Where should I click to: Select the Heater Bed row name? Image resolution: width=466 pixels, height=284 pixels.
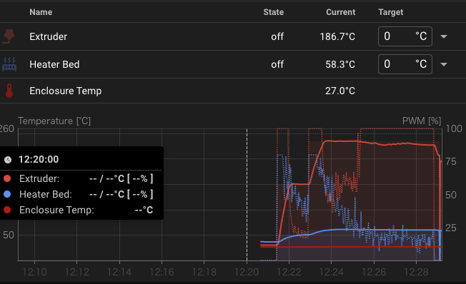coord(54,64)
